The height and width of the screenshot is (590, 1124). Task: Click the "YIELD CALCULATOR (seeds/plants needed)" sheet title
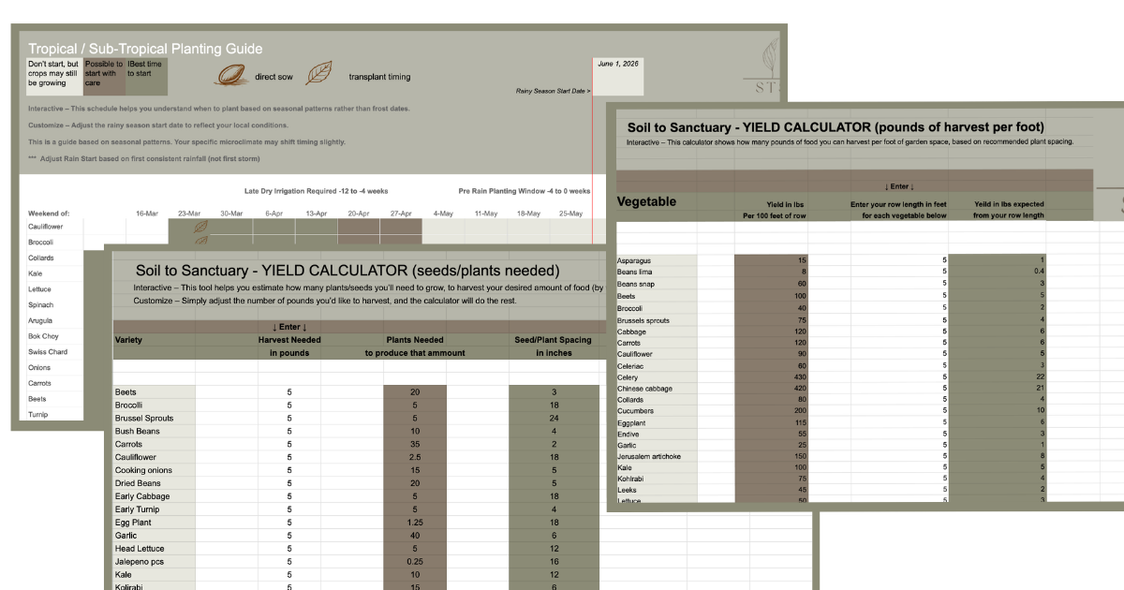348,271
